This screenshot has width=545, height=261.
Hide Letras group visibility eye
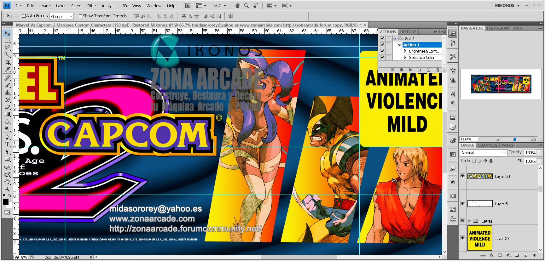tap(462, 221)
